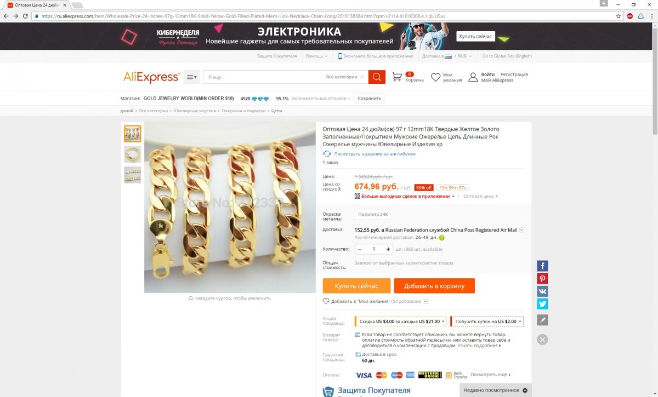The image size is (658, 397).
Task: Open the categories hamburger menu beside logo
Action: click(191, 77)
